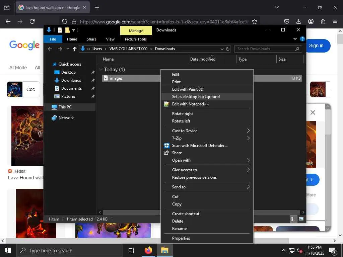343x257 pixels.
Task: Switch to large thumbnails view toggle
Action: tap(301, 219)
